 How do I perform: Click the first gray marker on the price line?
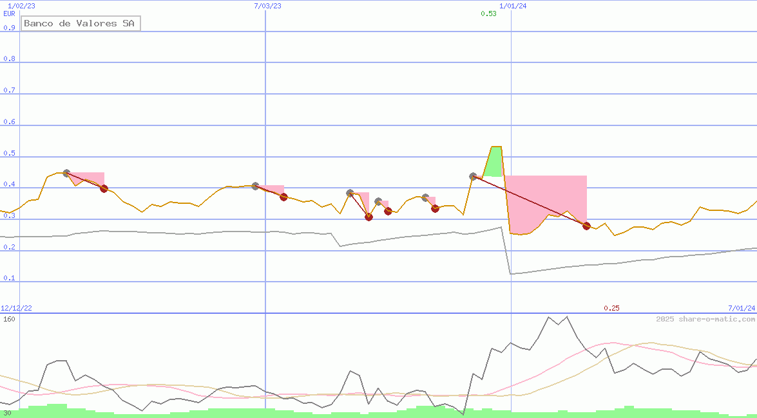(x=66, y=173)
